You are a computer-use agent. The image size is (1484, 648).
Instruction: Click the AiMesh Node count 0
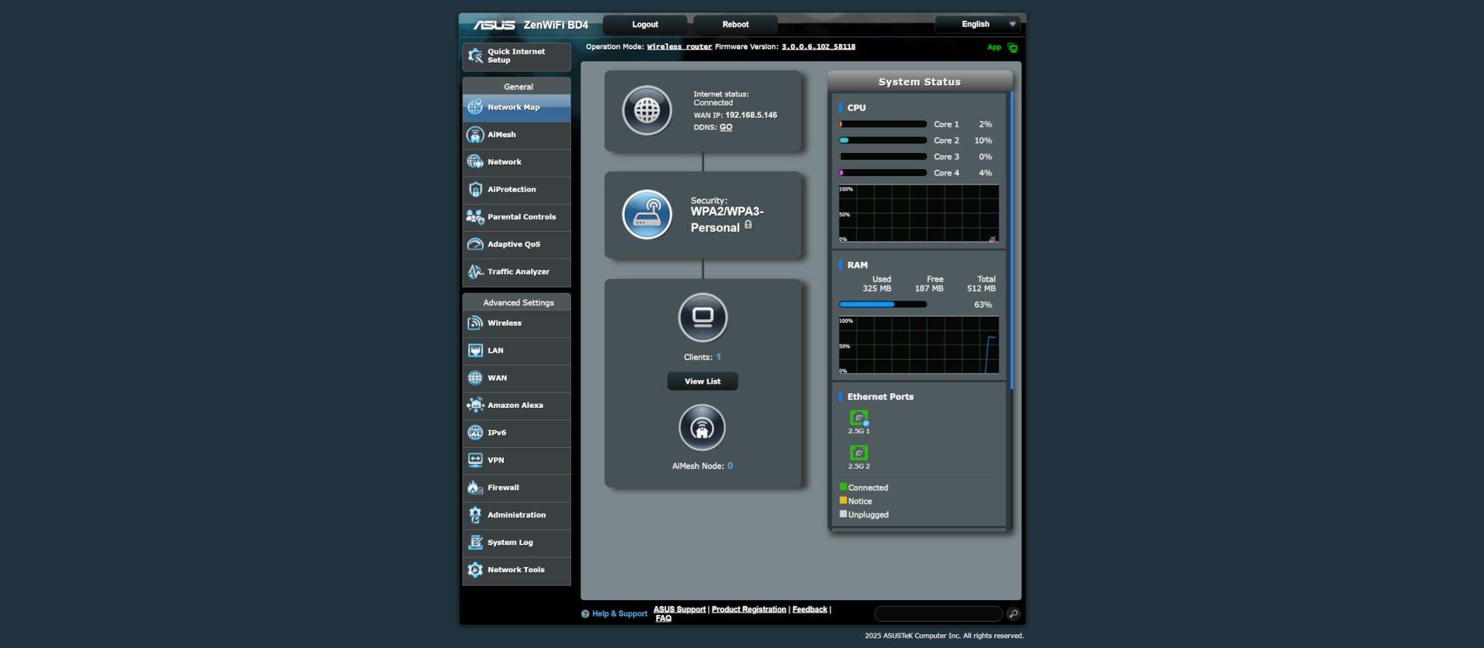730,466
